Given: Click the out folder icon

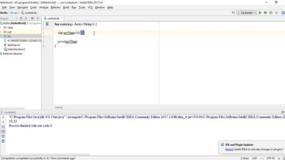Looking at the screenshot, I should point(5,32).
